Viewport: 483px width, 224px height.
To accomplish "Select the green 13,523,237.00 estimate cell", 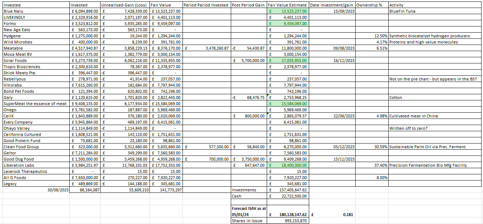I will pos(288,11).
